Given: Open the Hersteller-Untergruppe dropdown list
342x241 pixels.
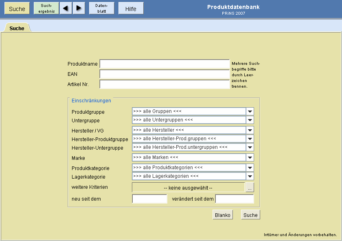Looking at the screenshot, I should point(250,147).
